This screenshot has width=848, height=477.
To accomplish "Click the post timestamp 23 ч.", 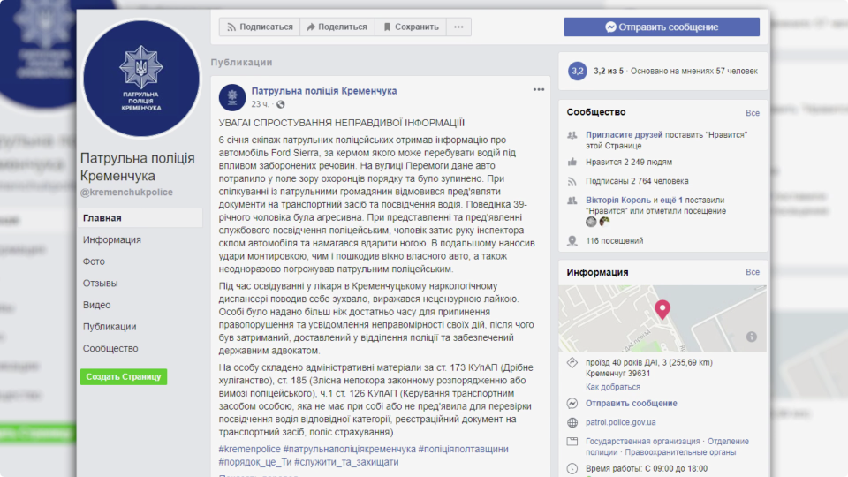I will (x=260, y=104).
